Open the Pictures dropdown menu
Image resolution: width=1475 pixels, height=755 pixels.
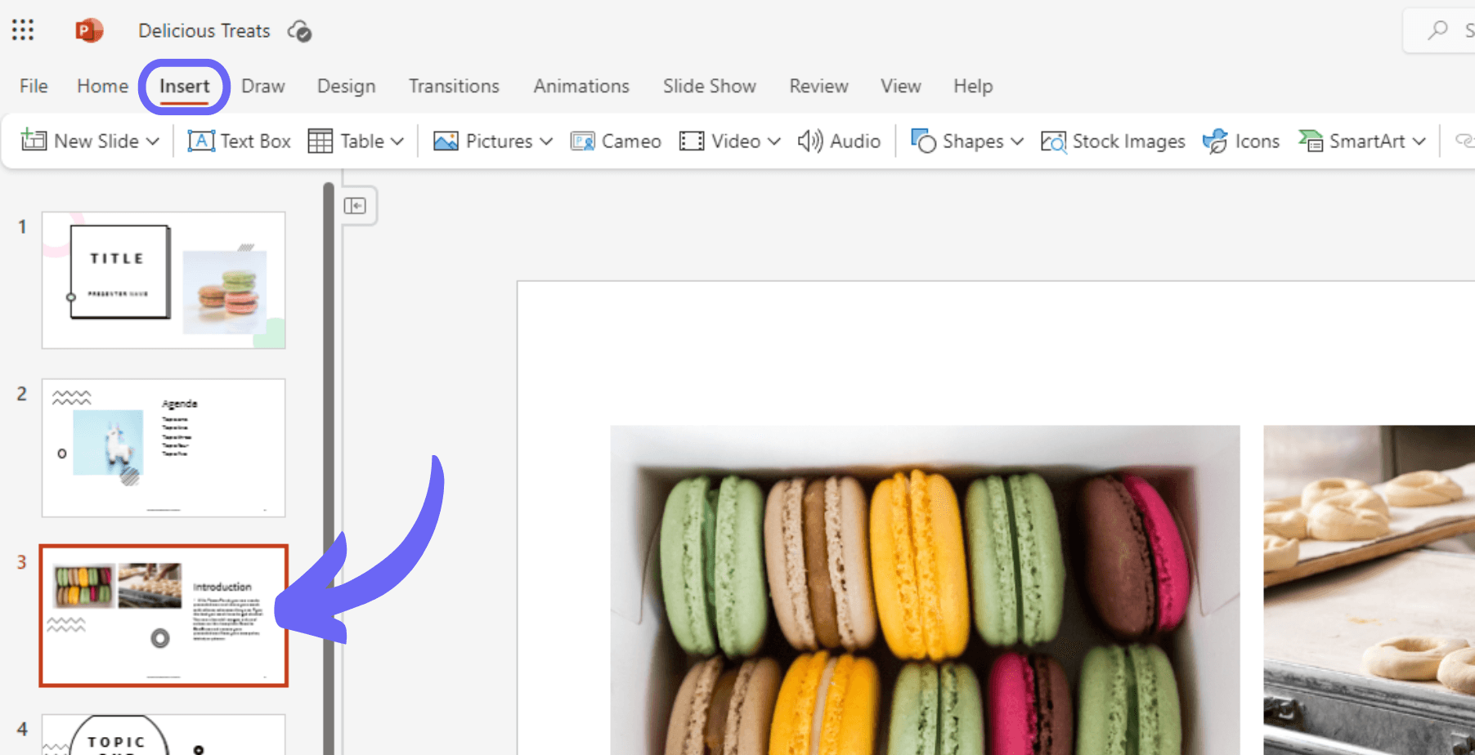click(x=546, y=141)
